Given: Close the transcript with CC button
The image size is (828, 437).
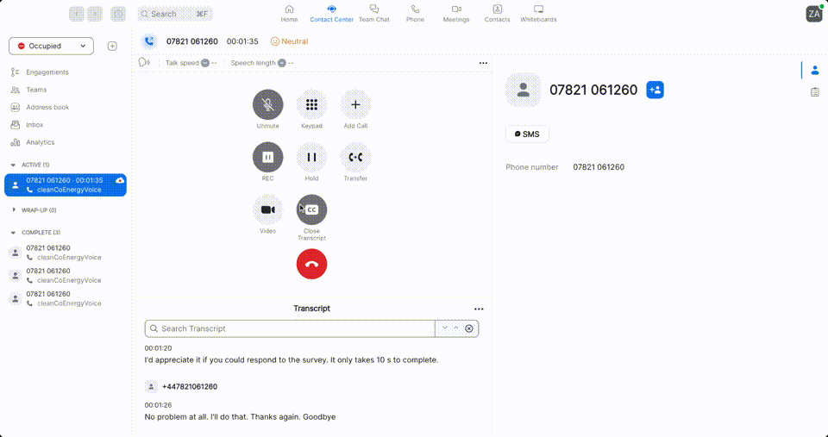Looking at the screenshot, I should click(311, 209).
